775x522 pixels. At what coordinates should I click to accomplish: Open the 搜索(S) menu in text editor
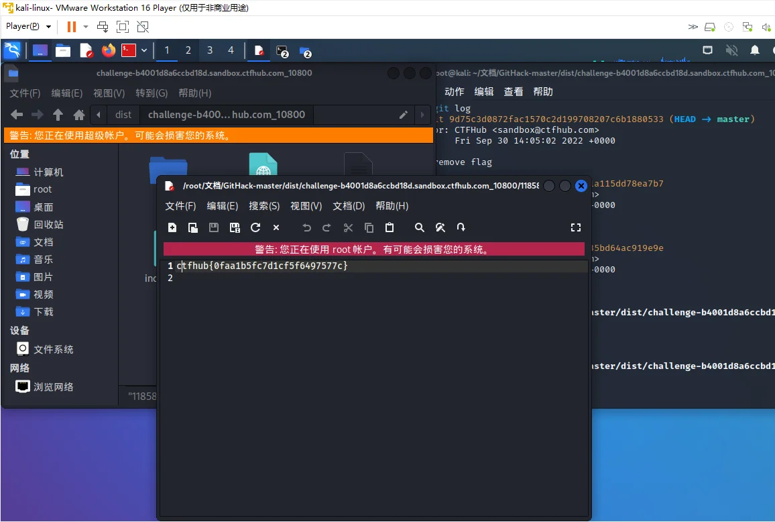(264, 206)
